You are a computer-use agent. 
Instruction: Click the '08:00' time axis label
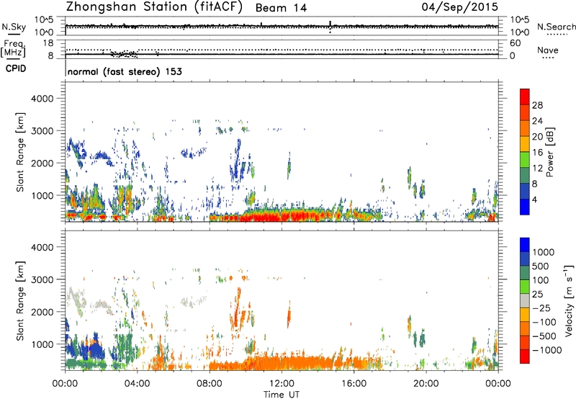(x=210, y=384)
